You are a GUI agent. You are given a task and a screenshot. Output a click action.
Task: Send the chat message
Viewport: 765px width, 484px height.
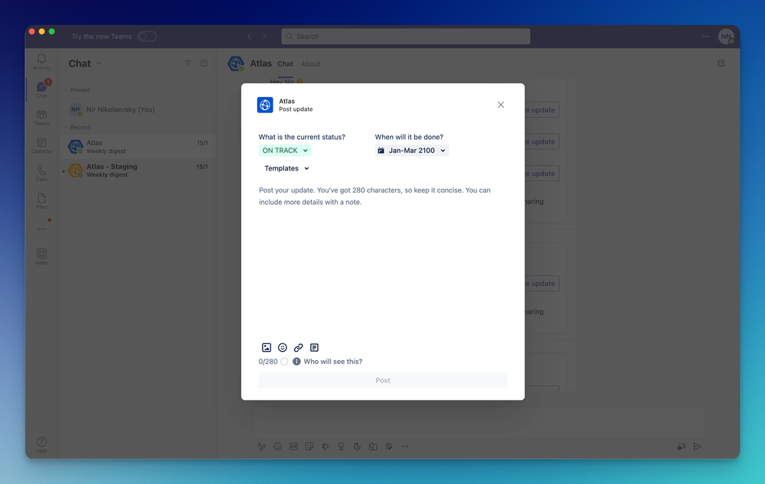697,447
